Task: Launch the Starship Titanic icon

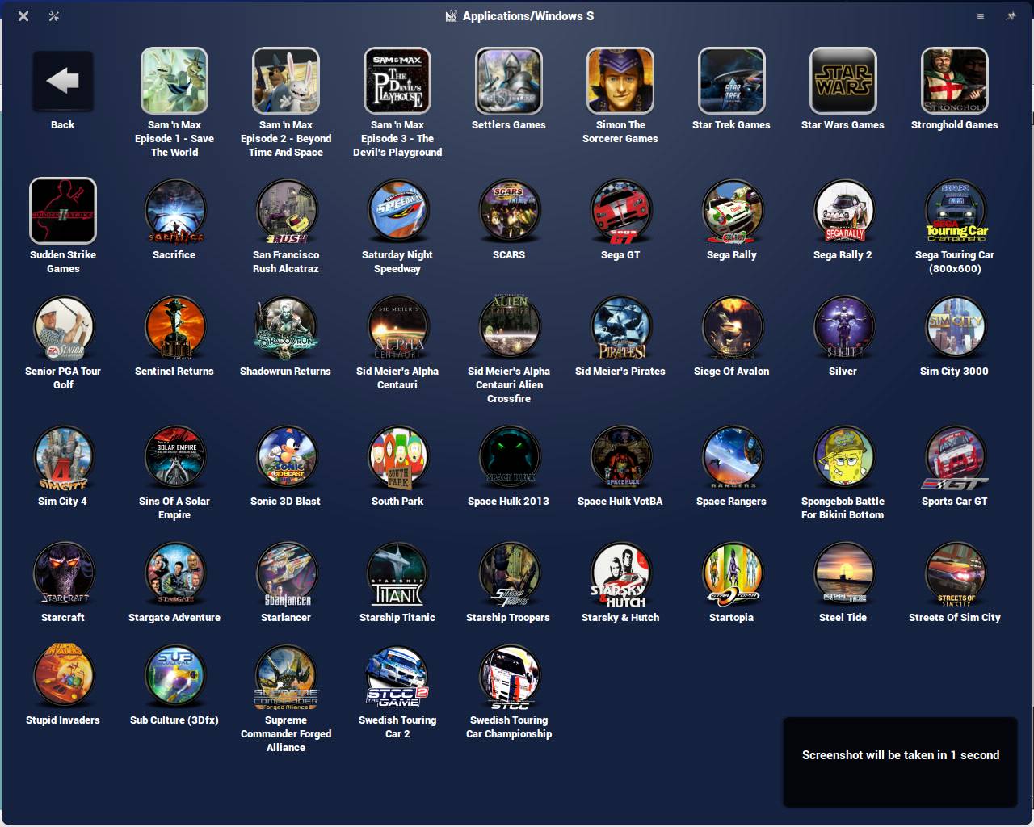Action: tap(397, 573)
